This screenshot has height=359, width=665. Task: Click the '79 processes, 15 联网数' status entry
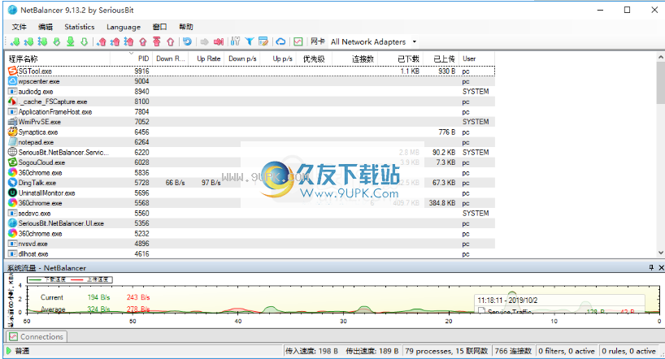point(446,351)
